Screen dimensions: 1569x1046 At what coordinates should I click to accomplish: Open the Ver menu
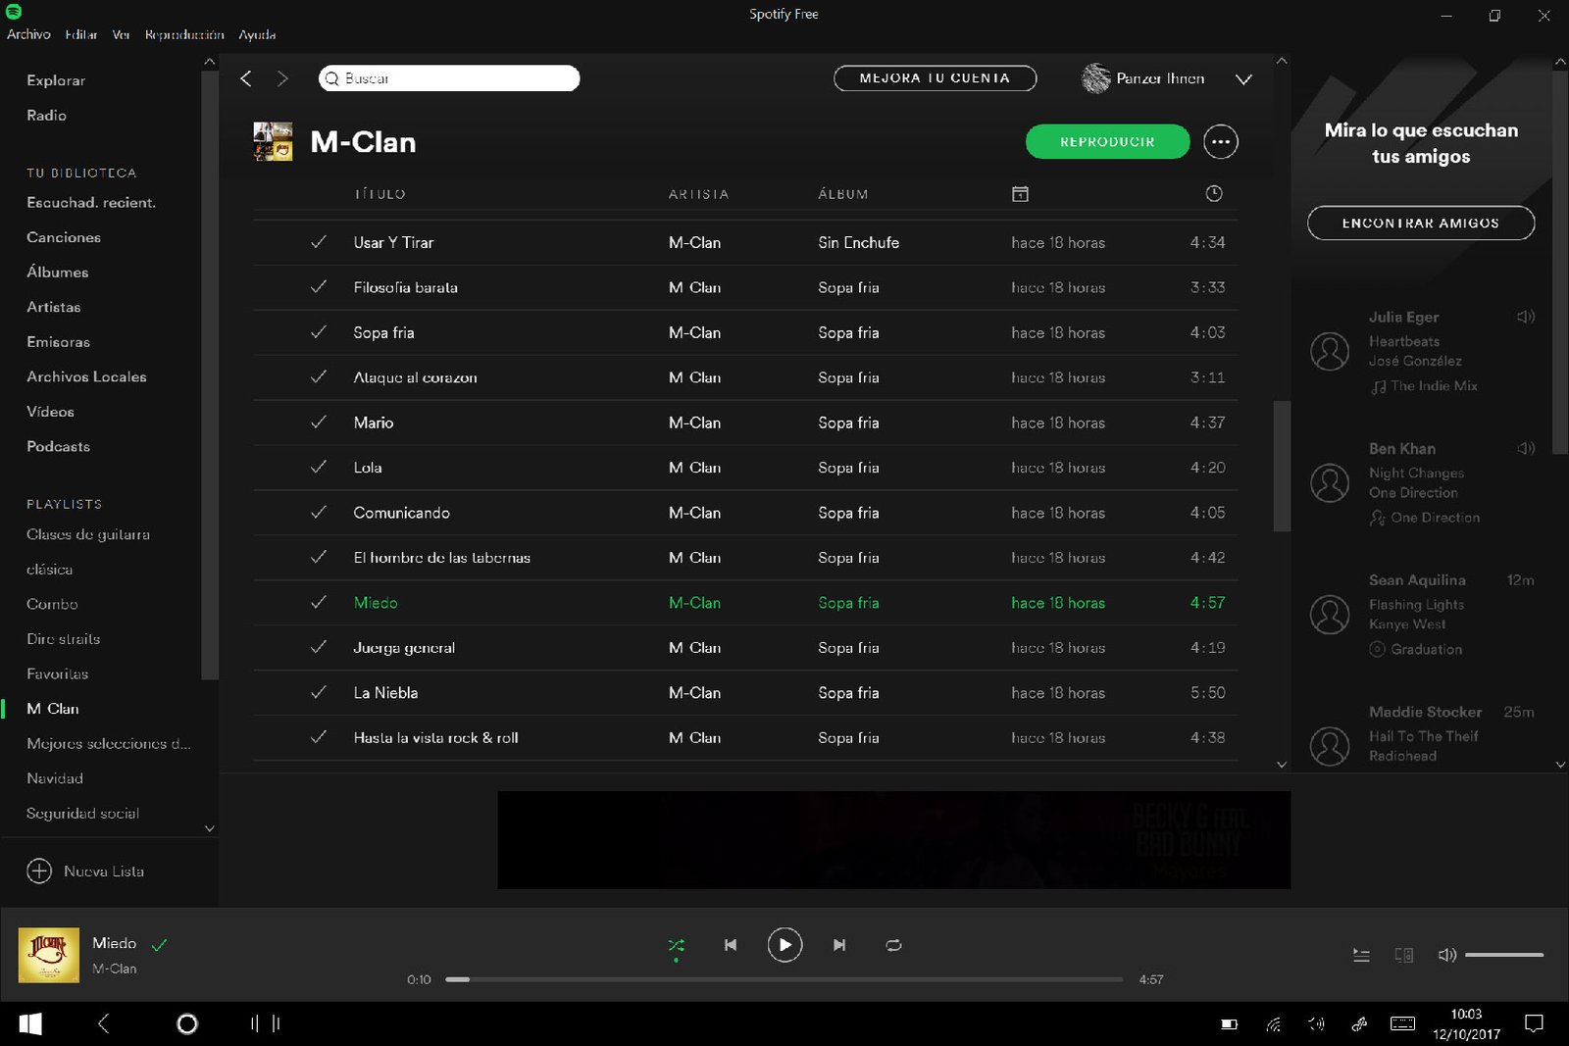point(121,34)
